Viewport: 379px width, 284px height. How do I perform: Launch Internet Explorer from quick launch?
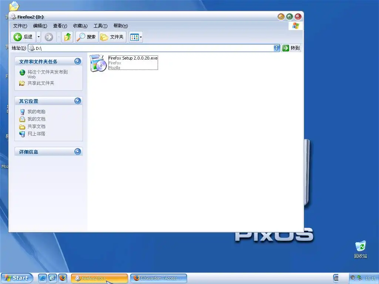click(x=42, y=278)
